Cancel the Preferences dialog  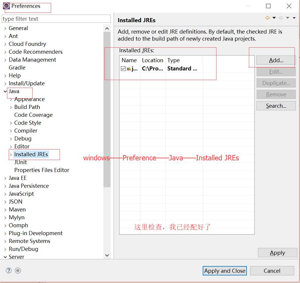272,271
